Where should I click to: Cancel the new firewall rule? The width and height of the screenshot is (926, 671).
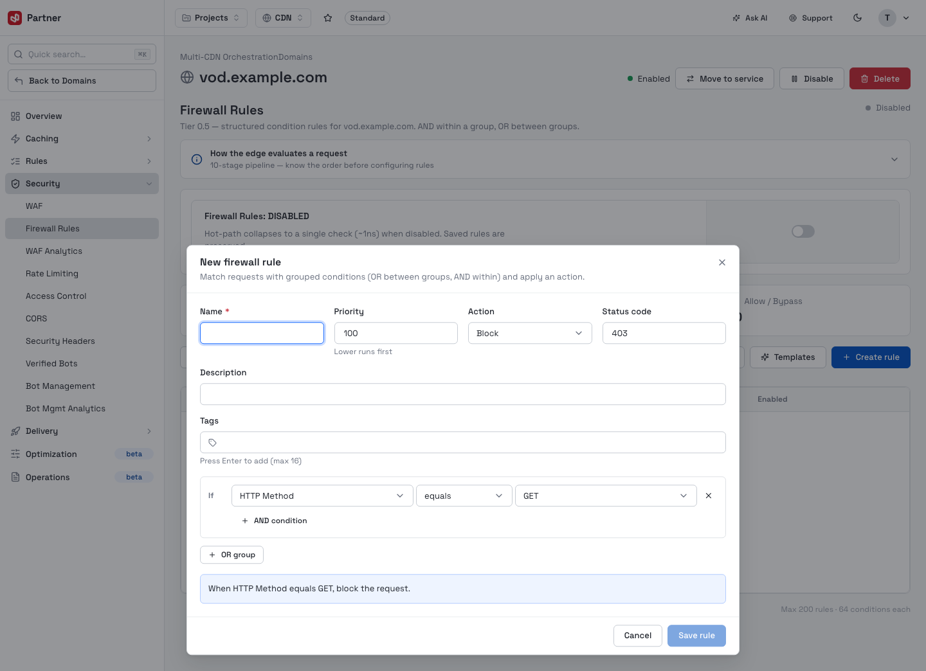click(638, 636)
